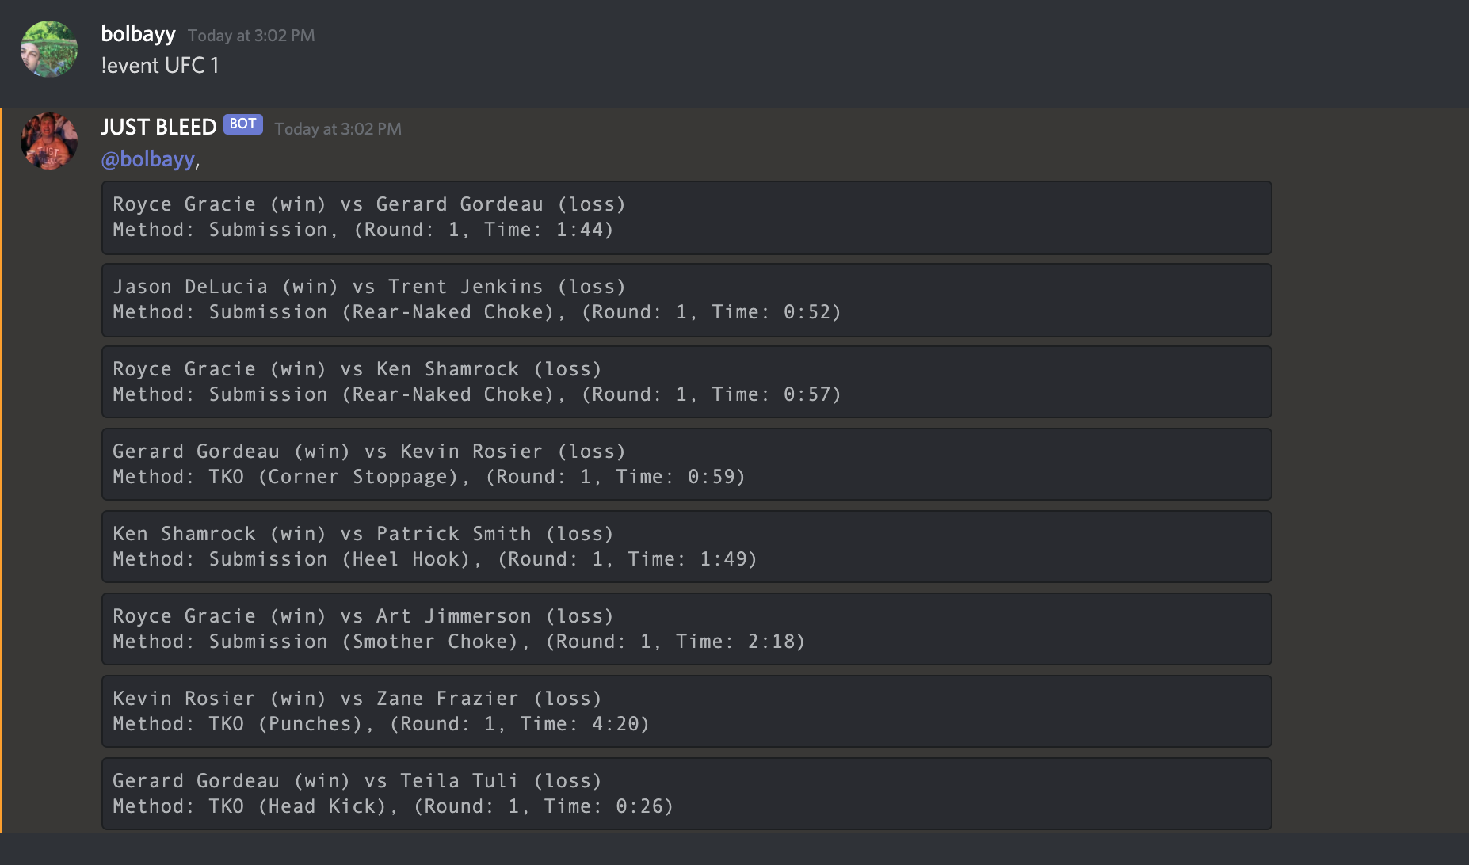Select the Jason DeLucia vs Trent Jenkins block

pyautogui.click(x=685, y=300)
